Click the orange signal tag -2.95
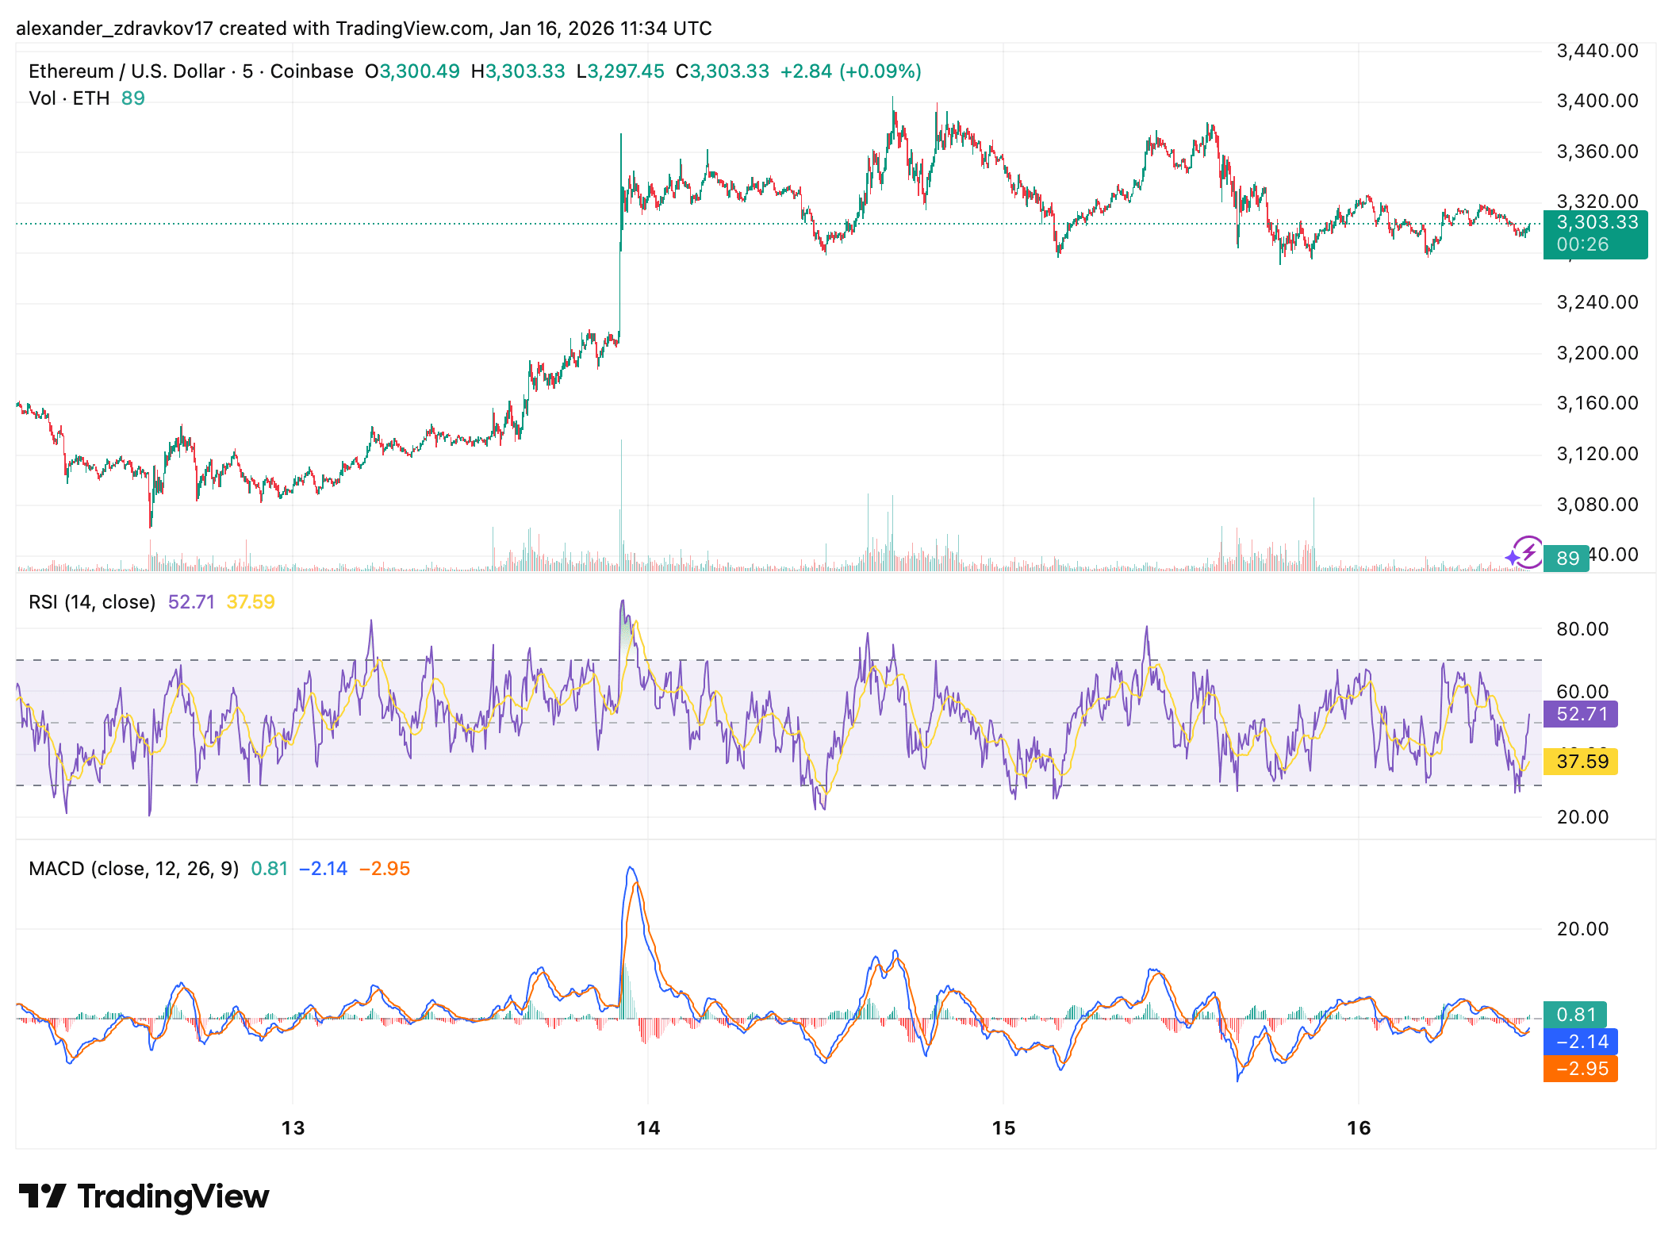Image resolution: width=1672 pixels, height=1244 pixels. (1580, 1069)
